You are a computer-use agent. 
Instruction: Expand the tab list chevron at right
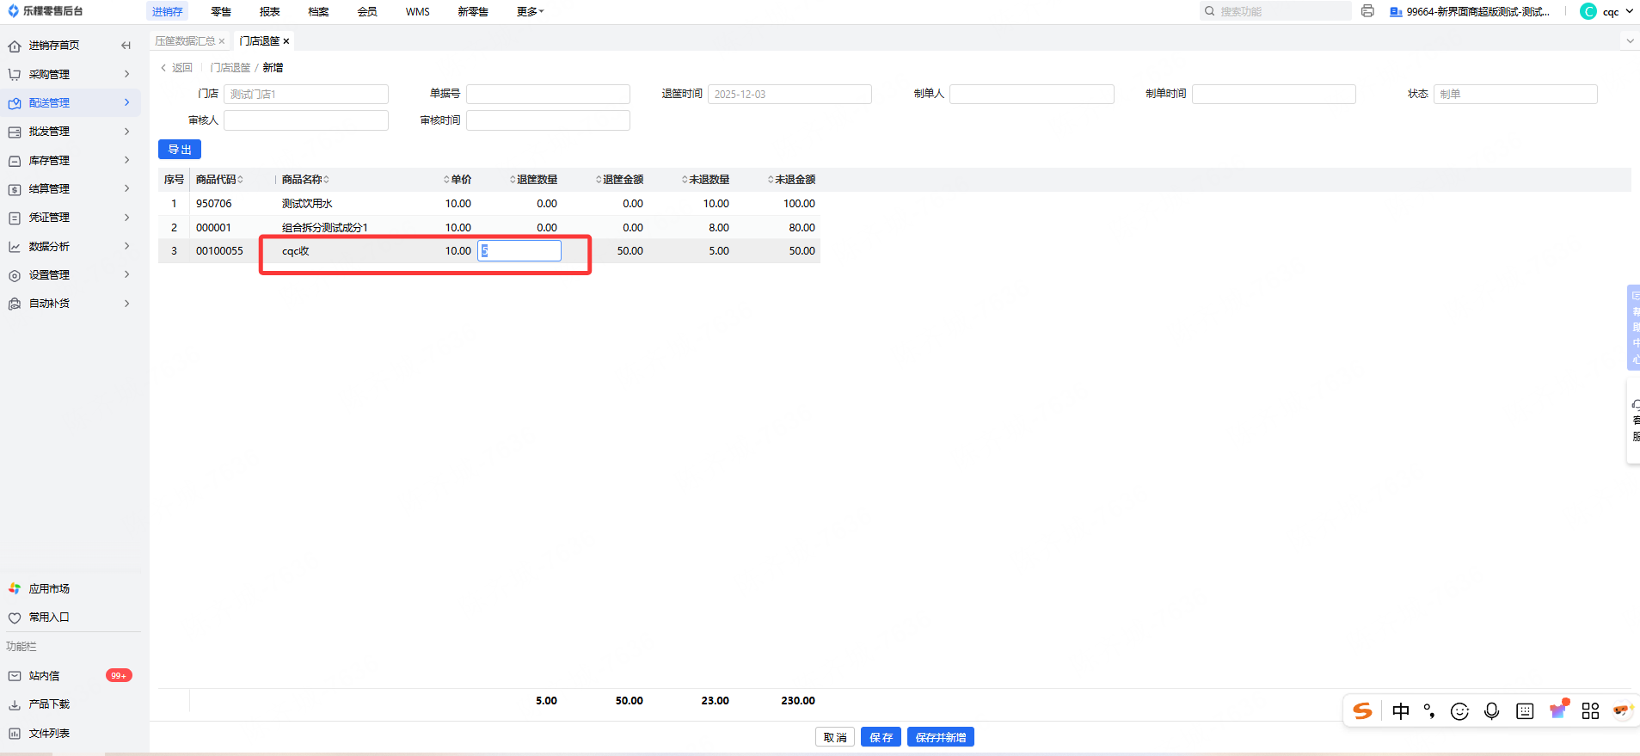point(1630,40)
